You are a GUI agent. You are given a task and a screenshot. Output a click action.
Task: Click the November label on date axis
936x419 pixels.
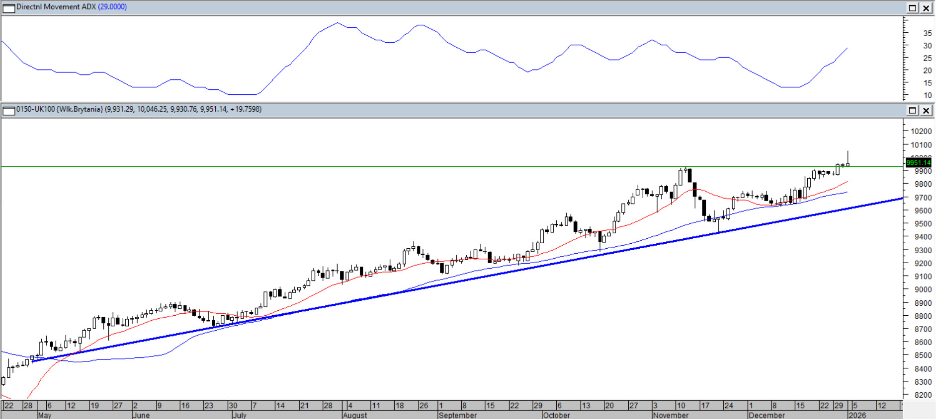[671, 415]
